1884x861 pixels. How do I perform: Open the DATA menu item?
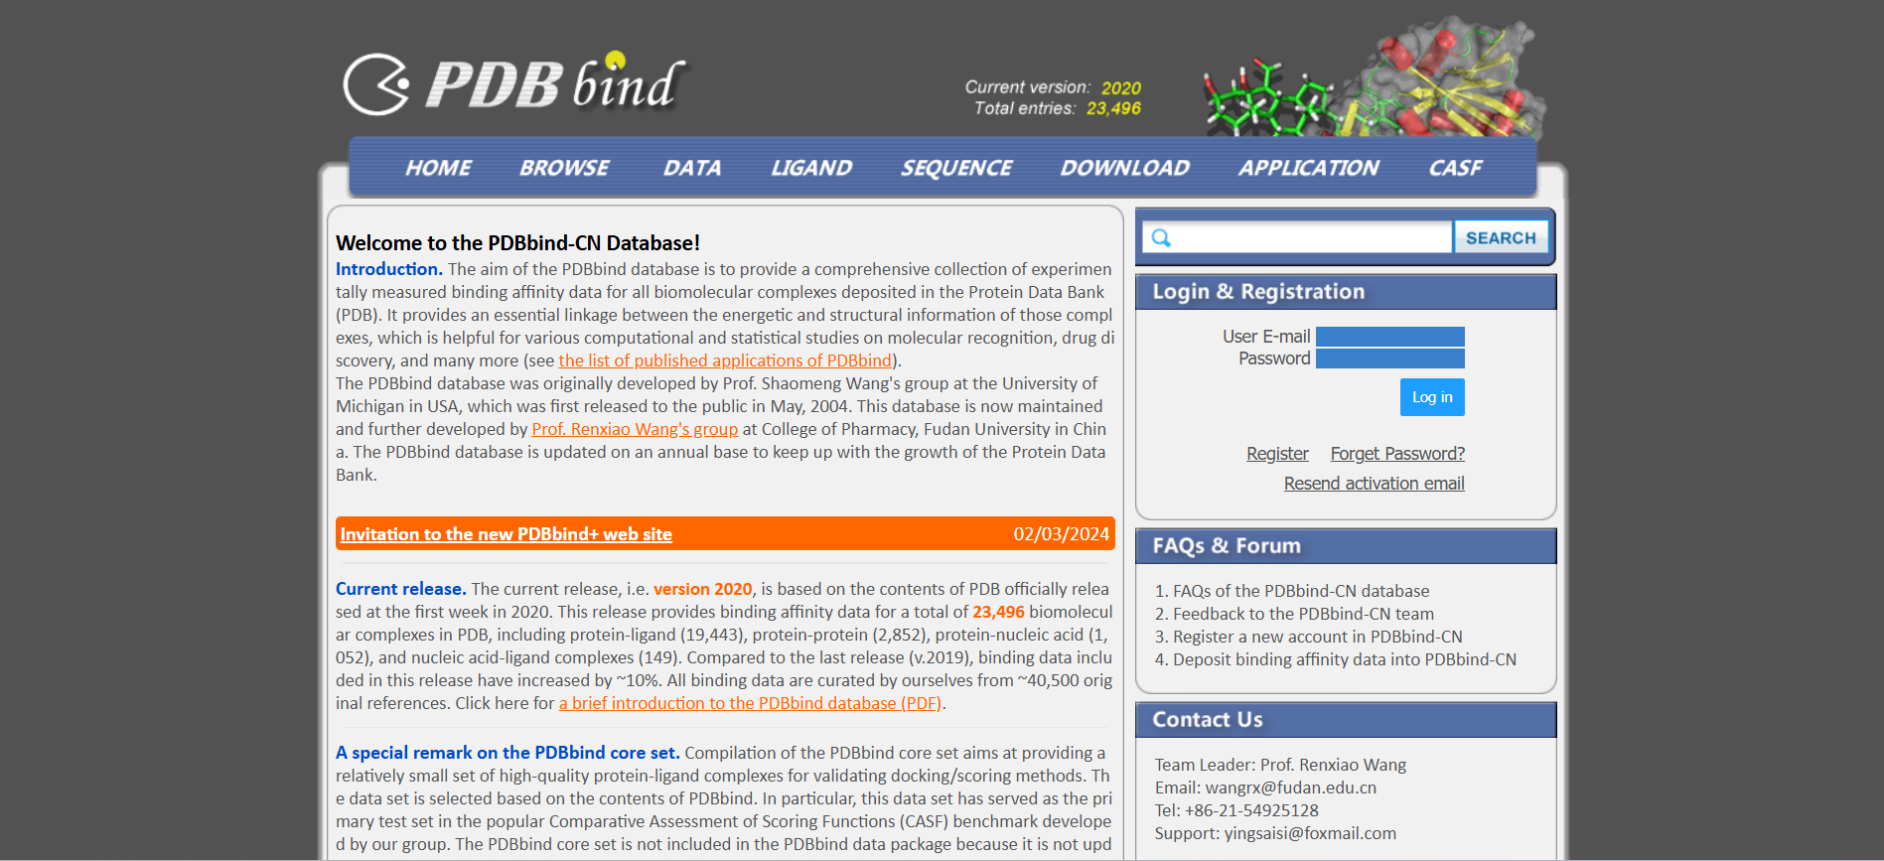(x=692, y=168)
